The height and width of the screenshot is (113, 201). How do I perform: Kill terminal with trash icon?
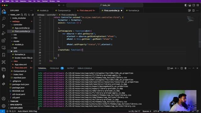click(186, 68)
